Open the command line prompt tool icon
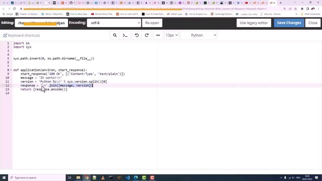This screenshot has height=181, width=322. click(x=125, y=35)
